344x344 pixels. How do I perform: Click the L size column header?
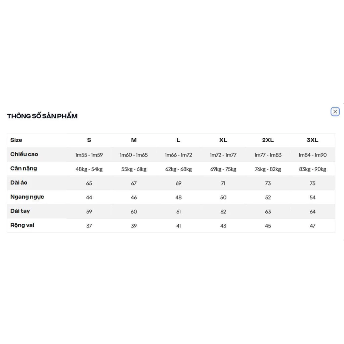[178, 140]
